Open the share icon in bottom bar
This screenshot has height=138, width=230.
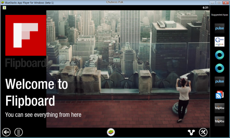[x=191, y=132]
